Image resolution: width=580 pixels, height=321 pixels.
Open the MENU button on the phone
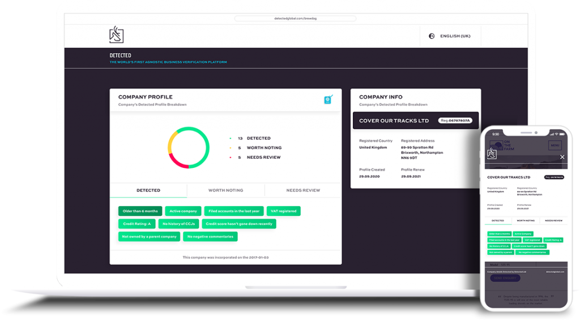pyautogui.click(x=555, y=145)
